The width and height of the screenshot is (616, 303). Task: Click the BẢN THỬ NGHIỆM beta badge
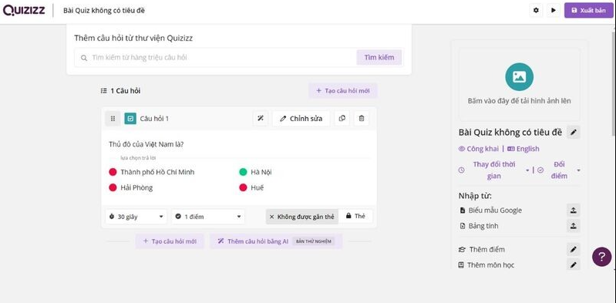[314, 241]
